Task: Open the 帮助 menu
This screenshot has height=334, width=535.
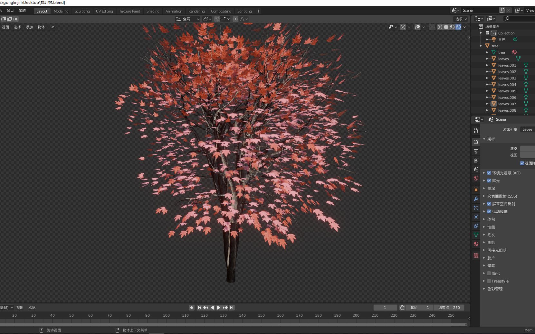Action: pyautogui.click(x=22, y=10)
